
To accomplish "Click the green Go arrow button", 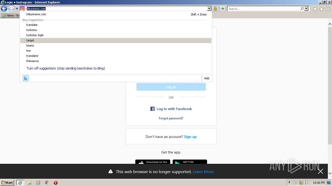I will (222, 9).
